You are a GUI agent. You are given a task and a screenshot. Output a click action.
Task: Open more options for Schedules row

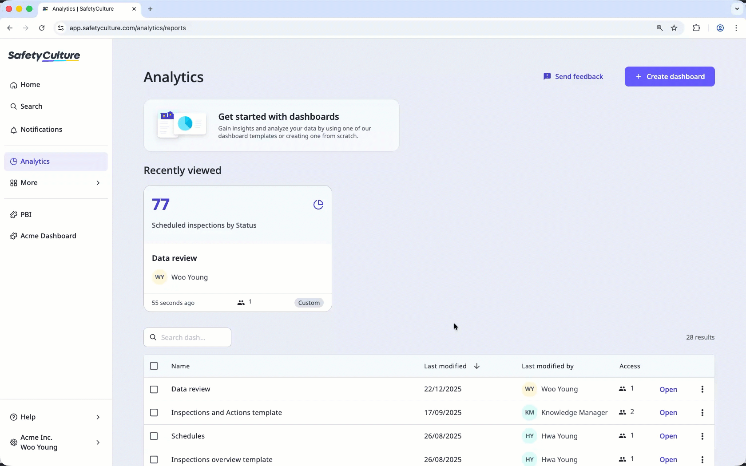click(x=702, y=436)
